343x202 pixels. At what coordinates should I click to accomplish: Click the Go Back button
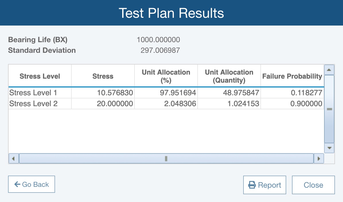click(x=32, y=184)
